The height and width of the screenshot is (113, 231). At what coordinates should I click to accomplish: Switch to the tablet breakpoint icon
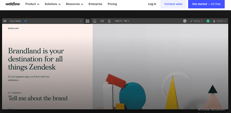95,21
